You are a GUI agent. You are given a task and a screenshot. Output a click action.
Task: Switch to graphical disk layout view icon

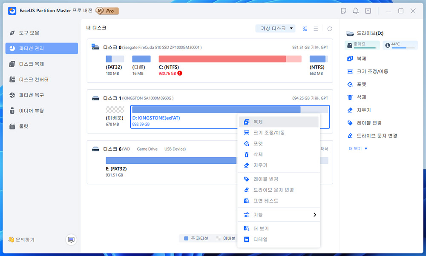click(x=305, y=29)
